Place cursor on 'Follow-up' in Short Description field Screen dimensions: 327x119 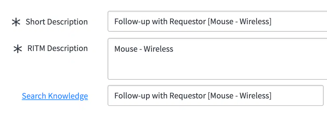(132, 22)
